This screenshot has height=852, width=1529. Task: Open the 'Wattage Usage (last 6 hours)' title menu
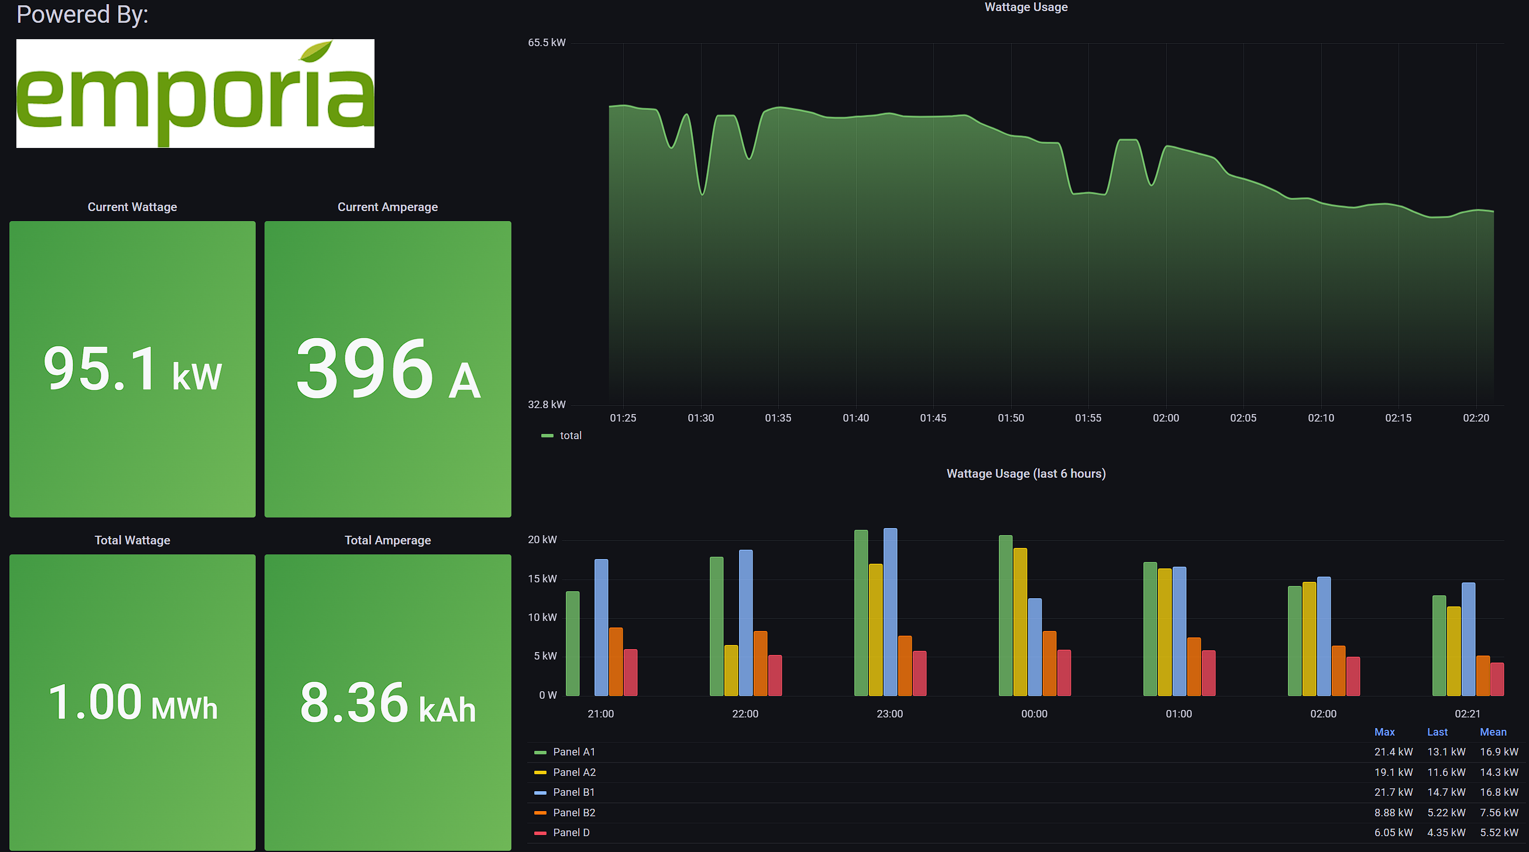(1026, 474)
